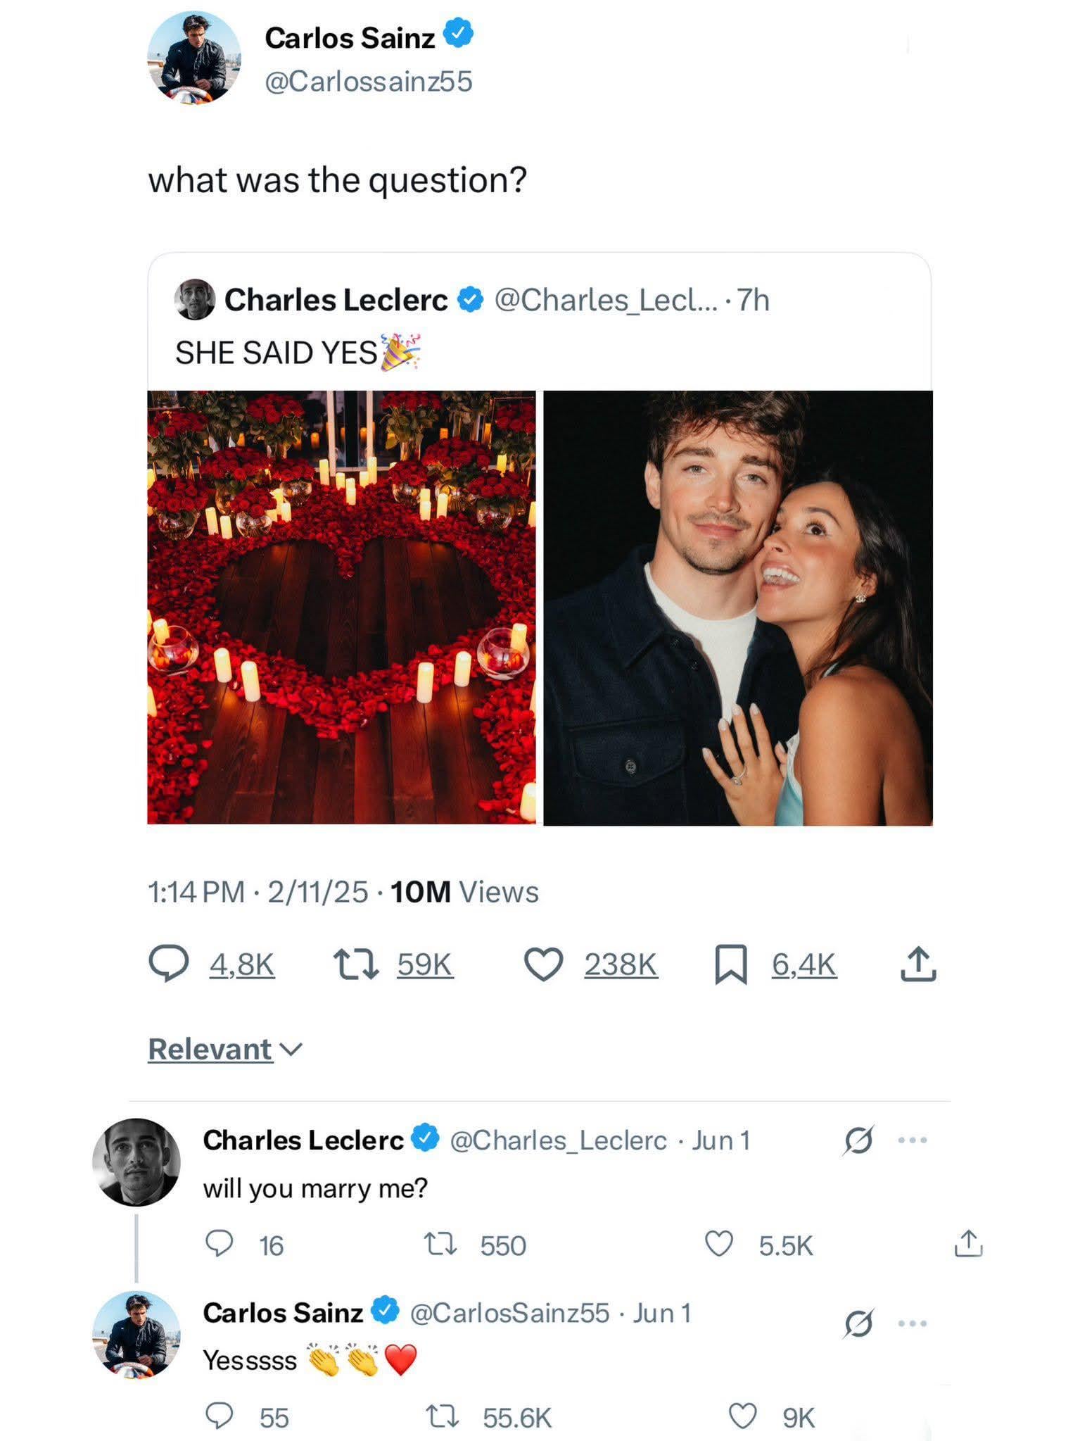
Task: Open three-dot menu on Carlos Sainz's Yesssss reply
Action: [913, 1323]
